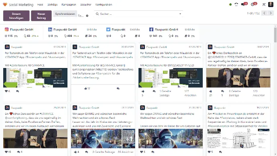277x156 pixels.
Task: Click the Social Marketing heart logo
Action: [5, 4]
